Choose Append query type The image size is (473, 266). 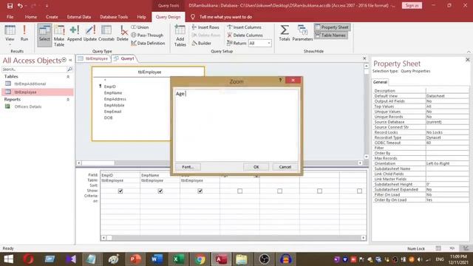click(x=74, y=33)
